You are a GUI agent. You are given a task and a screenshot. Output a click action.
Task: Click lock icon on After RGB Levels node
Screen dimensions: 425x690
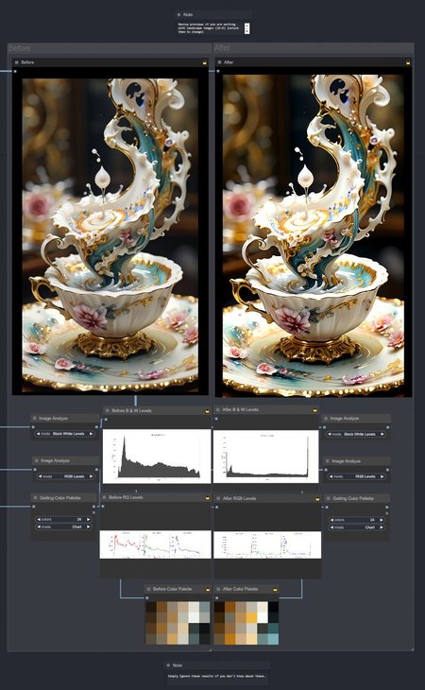click(x=317, y=499)
